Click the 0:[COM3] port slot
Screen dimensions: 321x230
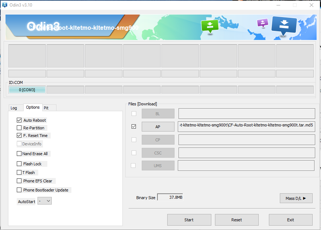[27, 90]
